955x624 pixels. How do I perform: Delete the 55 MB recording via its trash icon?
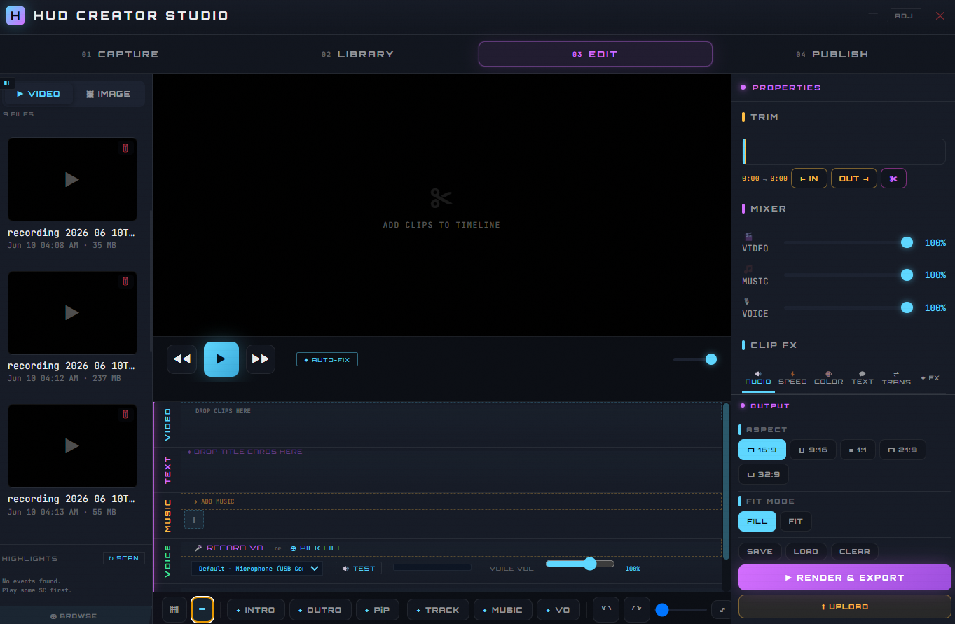point(125,414)
